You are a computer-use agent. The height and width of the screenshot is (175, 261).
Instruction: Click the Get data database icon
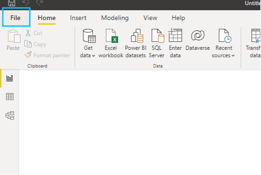click(89, 36)
